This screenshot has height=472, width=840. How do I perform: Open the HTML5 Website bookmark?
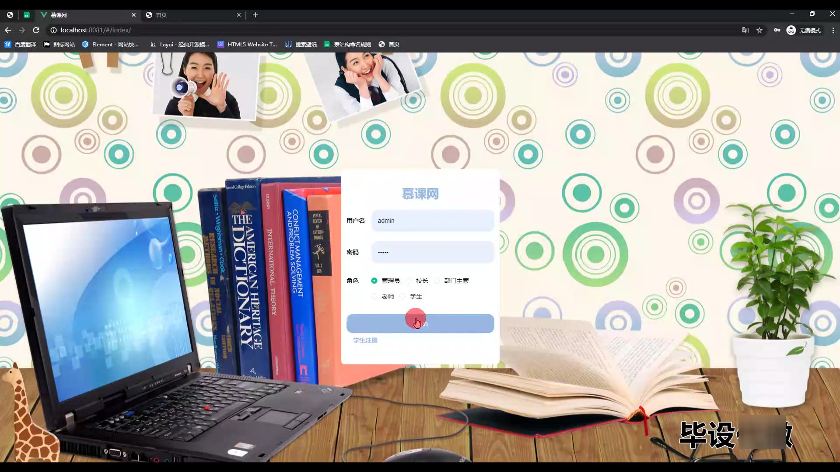[x=247, y=44]
